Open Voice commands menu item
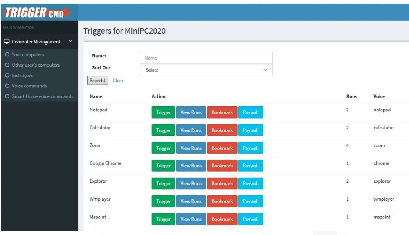 (29, 86)
